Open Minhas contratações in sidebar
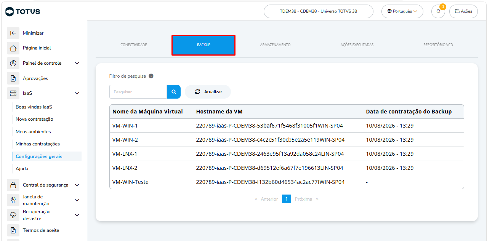The width and height of the screenshot is (487, 241). pos(38,144)
